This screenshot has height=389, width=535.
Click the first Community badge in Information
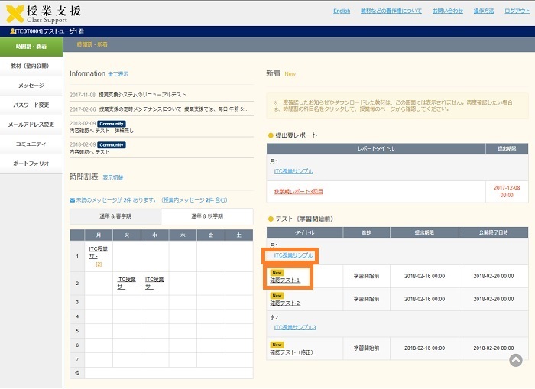[x=111, y=123]
